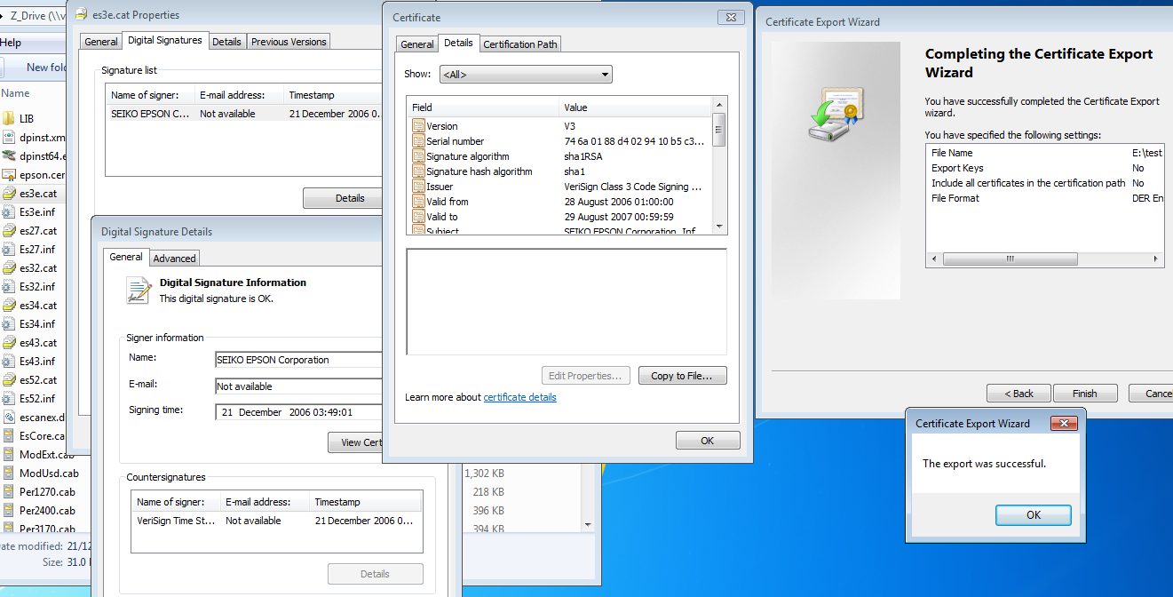The width and height of the screenshot is (1173, 597).
Task: Click Copy to File button
Action: coord(682,376)
